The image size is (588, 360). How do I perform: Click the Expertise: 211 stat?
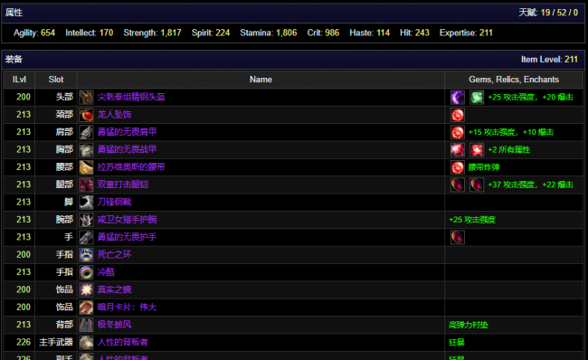[x=466, y=33]
